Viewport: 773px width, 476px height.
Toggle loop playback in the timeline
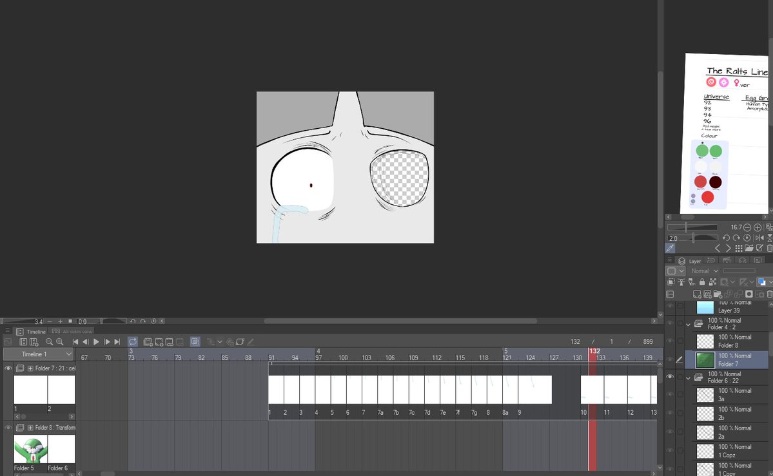pos(133,341)
